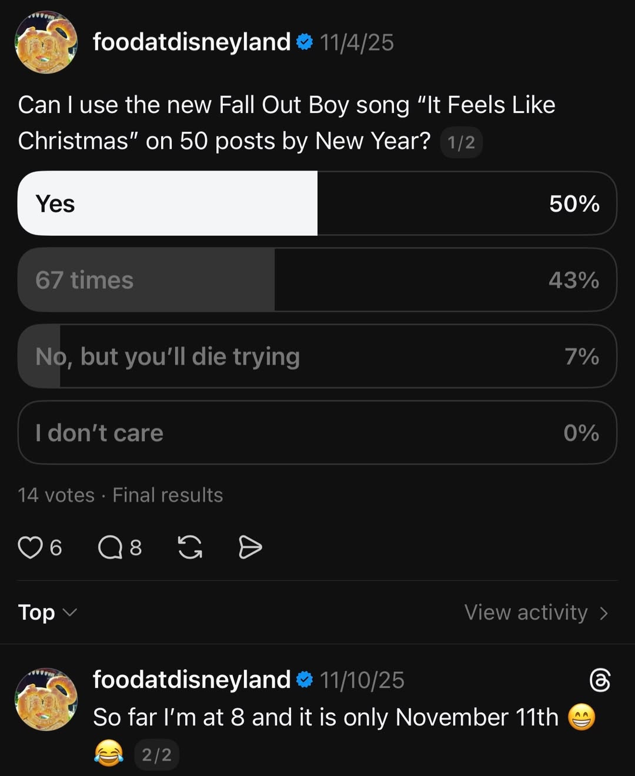Open the 1/2 thread indicator badge
The width and height of the screenshot is (635, 776).
[x=461, y=142]
